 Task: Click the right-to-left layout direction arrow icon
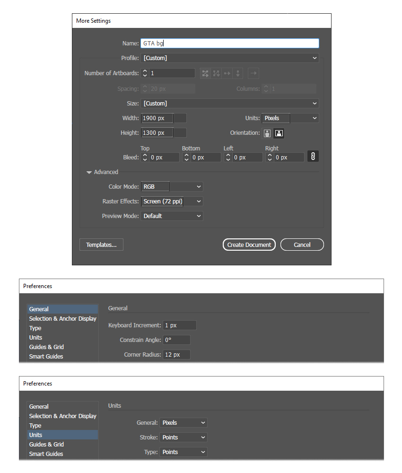[253, 73]
